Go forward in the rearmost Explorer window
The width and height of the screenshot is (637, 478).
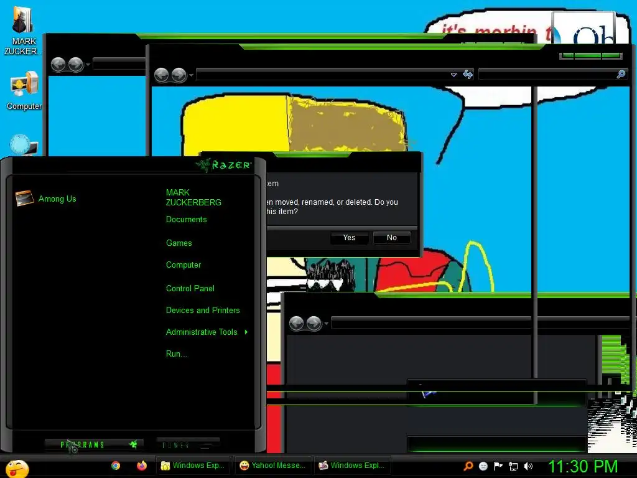75,64
